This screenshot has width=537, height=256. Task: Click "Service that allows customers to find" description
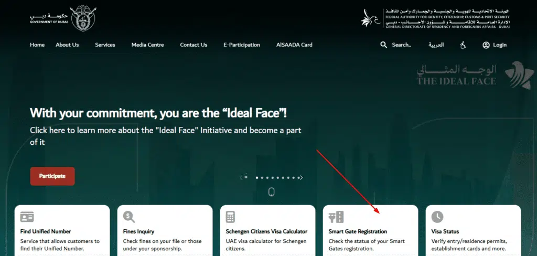60,244
